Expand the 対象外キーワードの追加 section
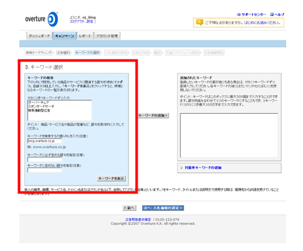The width and height of the screenshot is (303, 251). coord(203,168)
